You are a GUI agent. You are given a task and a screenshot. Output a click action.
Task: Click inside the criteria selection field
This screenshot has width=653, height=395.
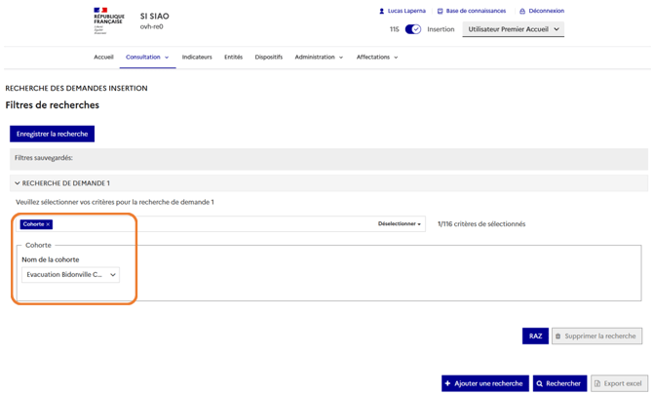[214, 224]
